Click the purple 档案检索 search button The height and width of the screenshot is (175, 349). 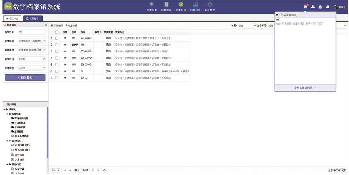[x=25, y=77]
